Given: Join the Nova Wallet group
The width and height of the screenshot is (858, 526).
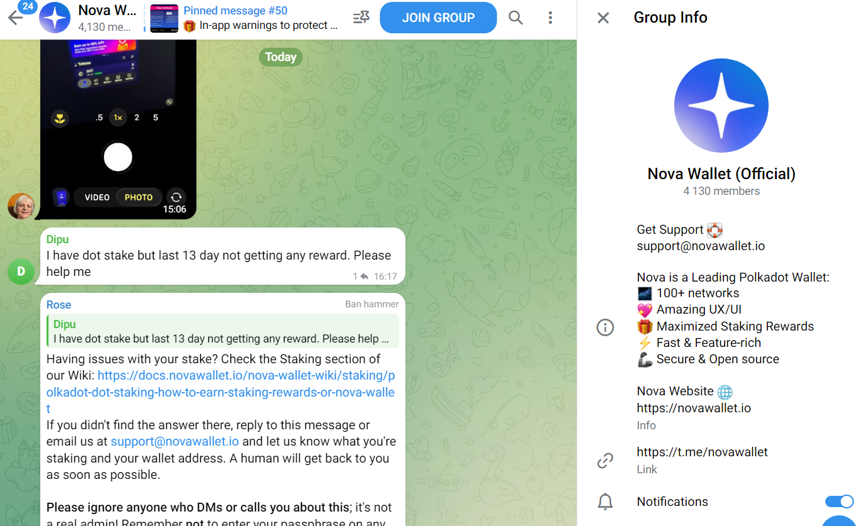Looking at the screenshot, I should (438, 18).
